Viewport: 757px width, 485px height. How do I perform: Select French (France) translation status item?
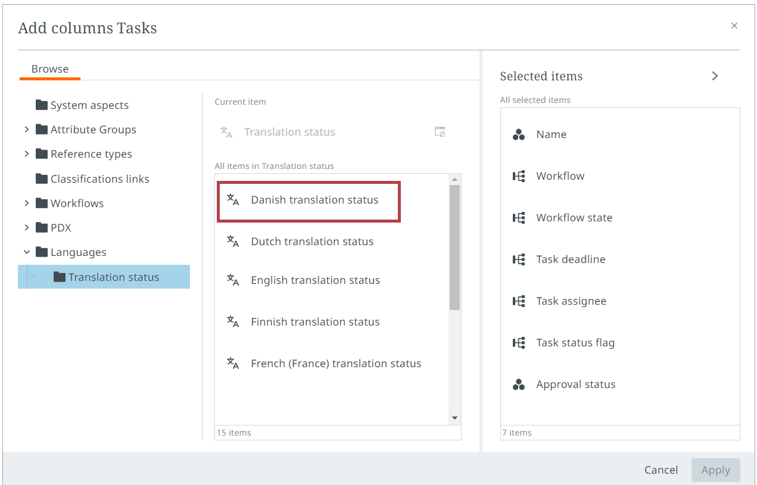pos(335,364)
